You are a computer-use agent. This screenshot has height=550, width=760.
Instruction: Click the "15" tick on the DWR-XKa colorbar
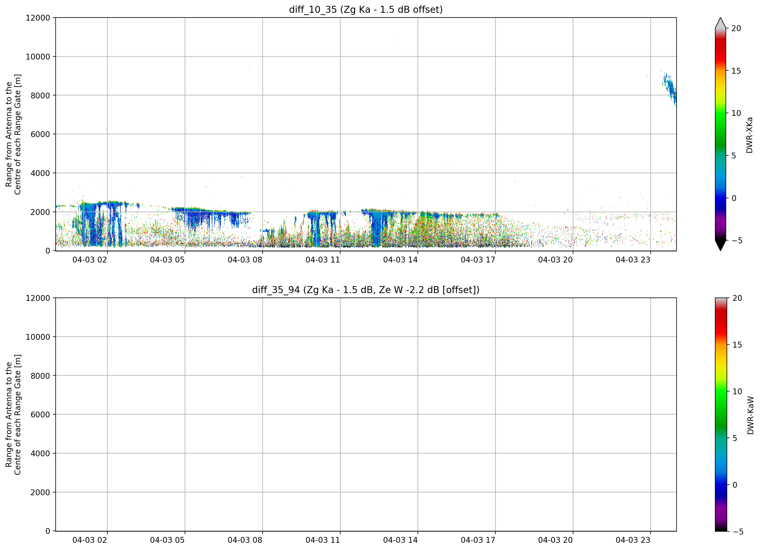[x=736, y=71]
